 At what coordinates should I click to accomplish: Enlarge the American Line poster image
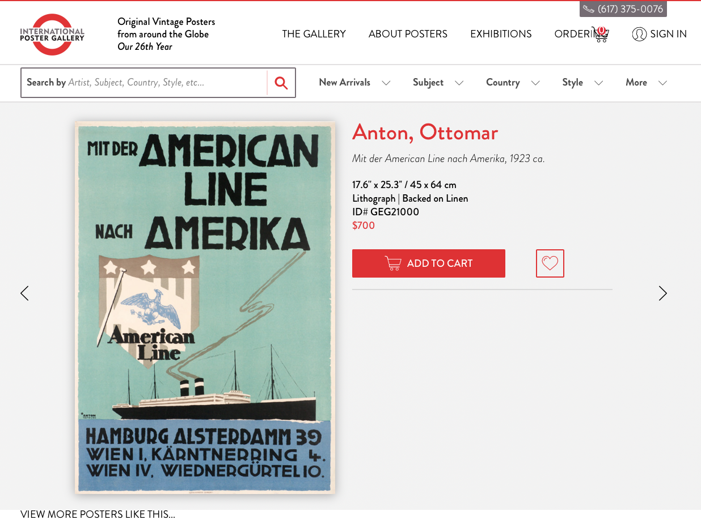(x=205, y=308)
